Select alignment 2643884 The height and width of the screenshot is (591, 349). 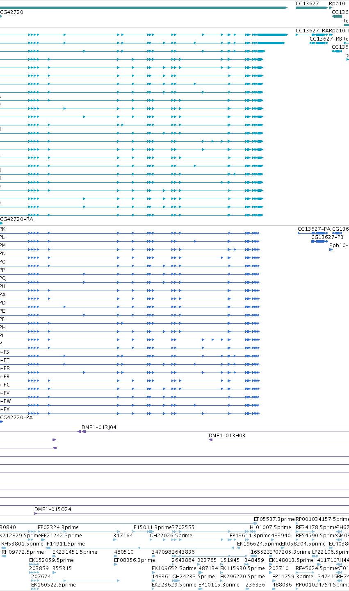(183, 560)
